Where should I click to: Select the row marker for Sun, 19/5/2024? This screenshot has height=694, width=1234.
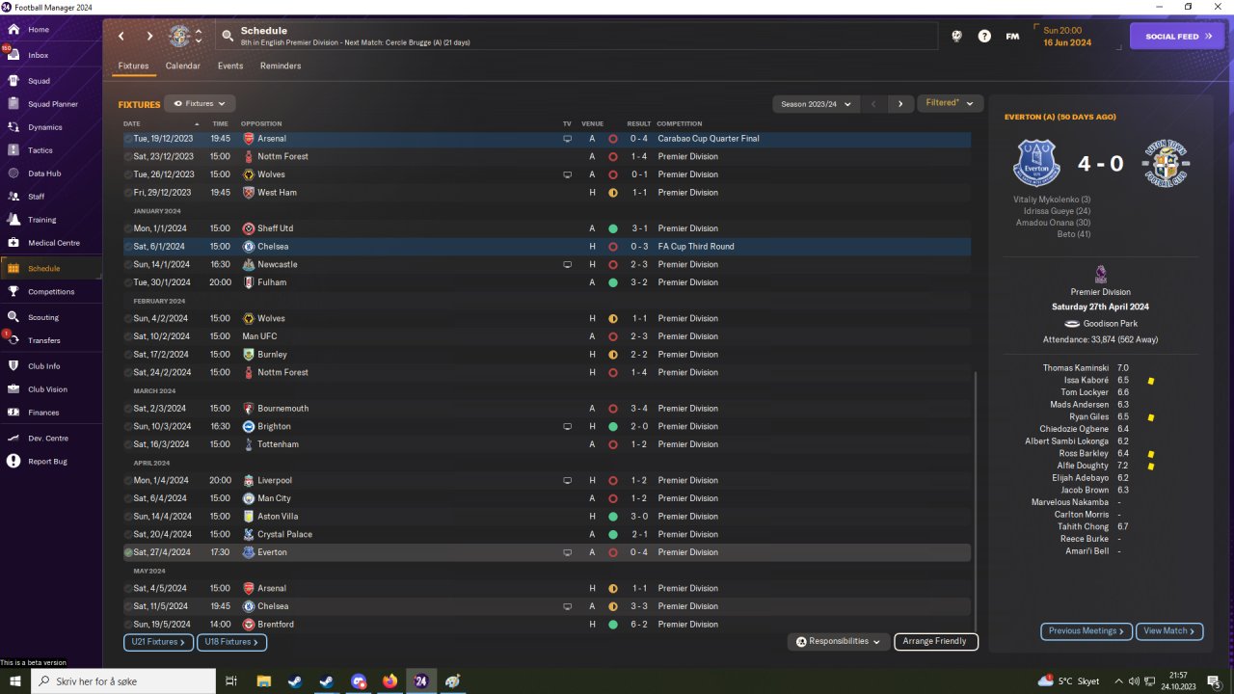(x=128, y=625)
